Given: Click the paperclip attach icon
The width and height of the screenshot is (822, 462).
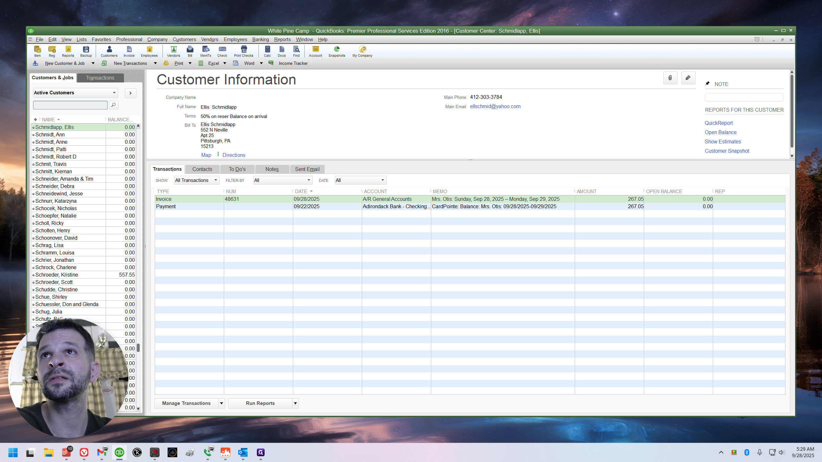Looking at the screenshot, I should [670, 78].
